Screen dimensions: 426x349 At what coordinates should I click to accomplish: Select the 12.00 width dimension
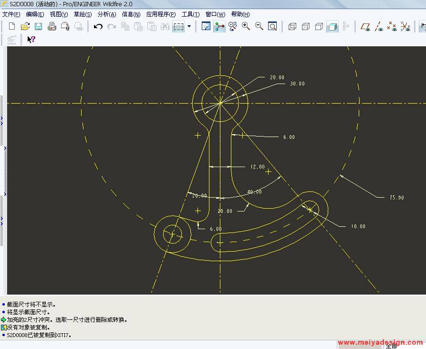257,167
